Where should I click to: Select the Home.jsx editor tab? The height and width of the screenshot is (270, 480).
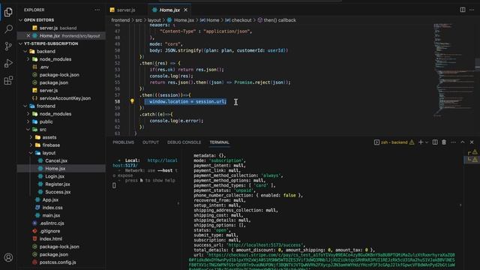tap(169, 10)
